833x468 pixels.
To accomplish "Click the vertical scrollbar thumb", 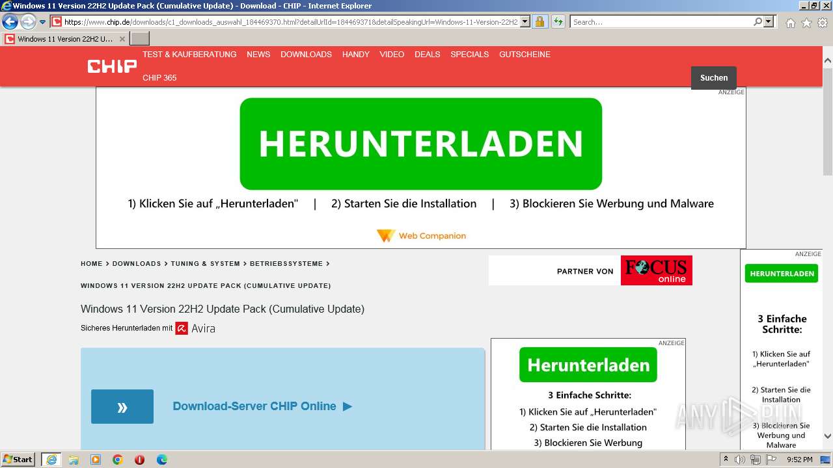I will [828, 122].
